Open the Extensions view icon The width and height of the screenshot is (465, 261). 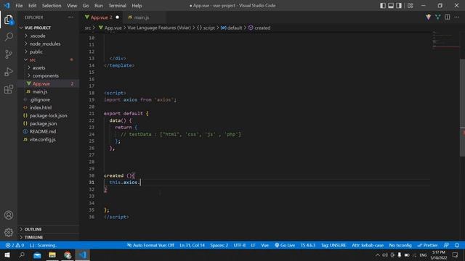(x=9, y=89)
